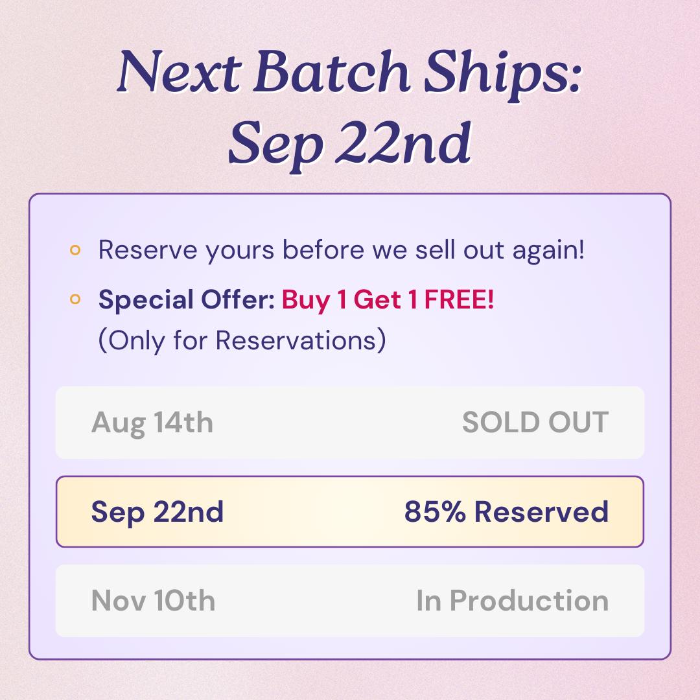Click the Aug 14th date label

(152, 423)
